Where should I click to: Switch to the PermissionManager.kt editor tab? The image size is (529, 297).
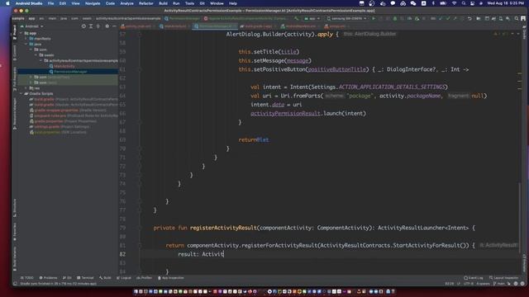pyautogui.click(x=215, y=26)
